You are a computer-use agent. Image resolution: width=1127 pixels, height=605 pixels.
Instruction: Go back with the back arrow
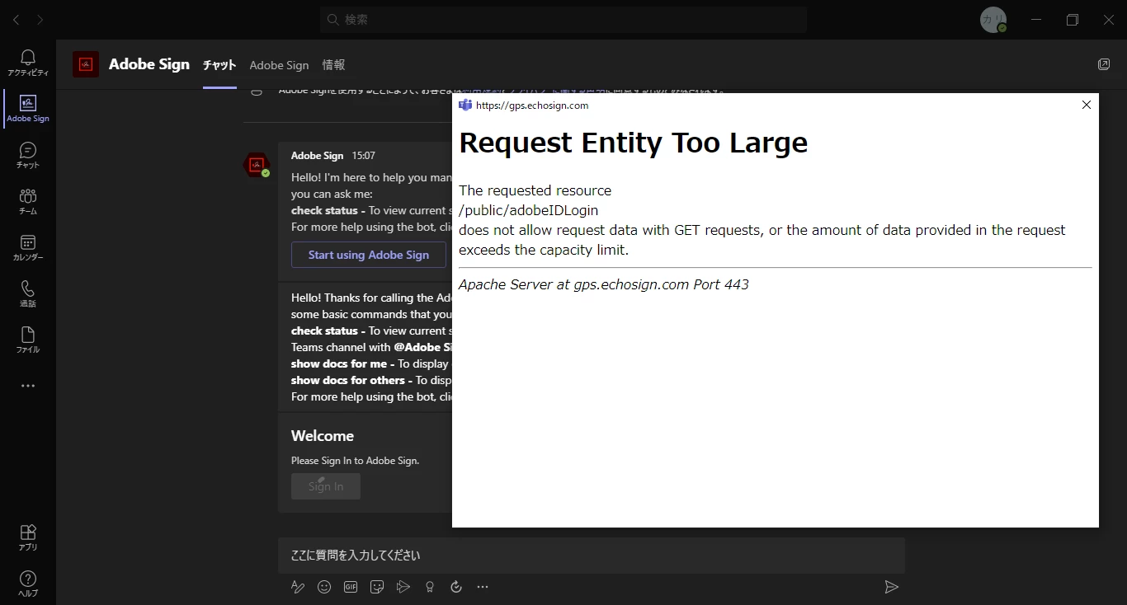point(16,20)
